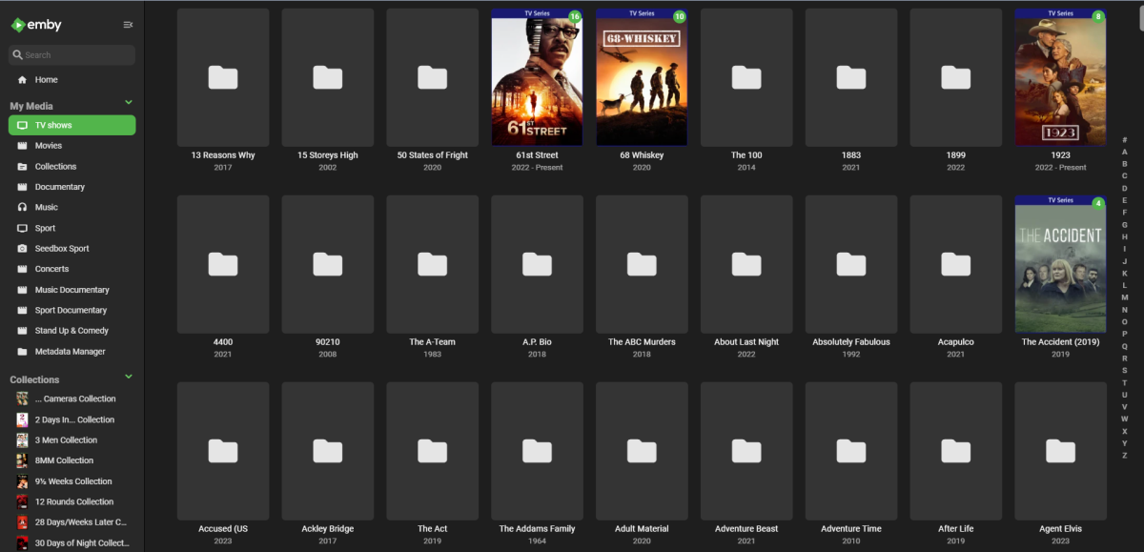
Task: Select the Movies library icon
Action: coord(21,145)
